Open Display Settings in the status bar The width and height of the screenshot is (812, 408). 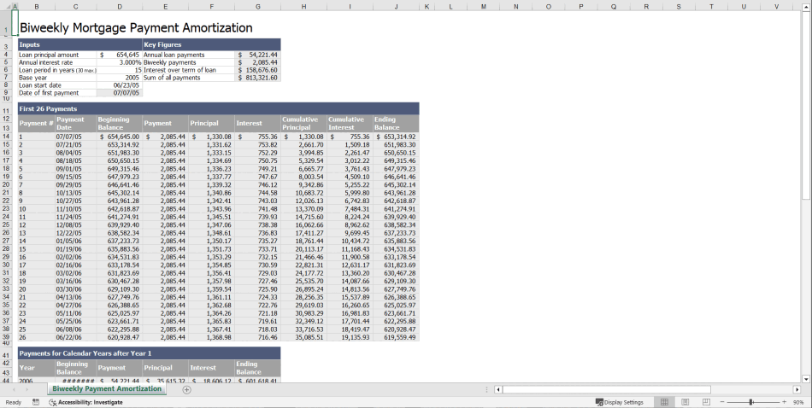tap(620, 402)
